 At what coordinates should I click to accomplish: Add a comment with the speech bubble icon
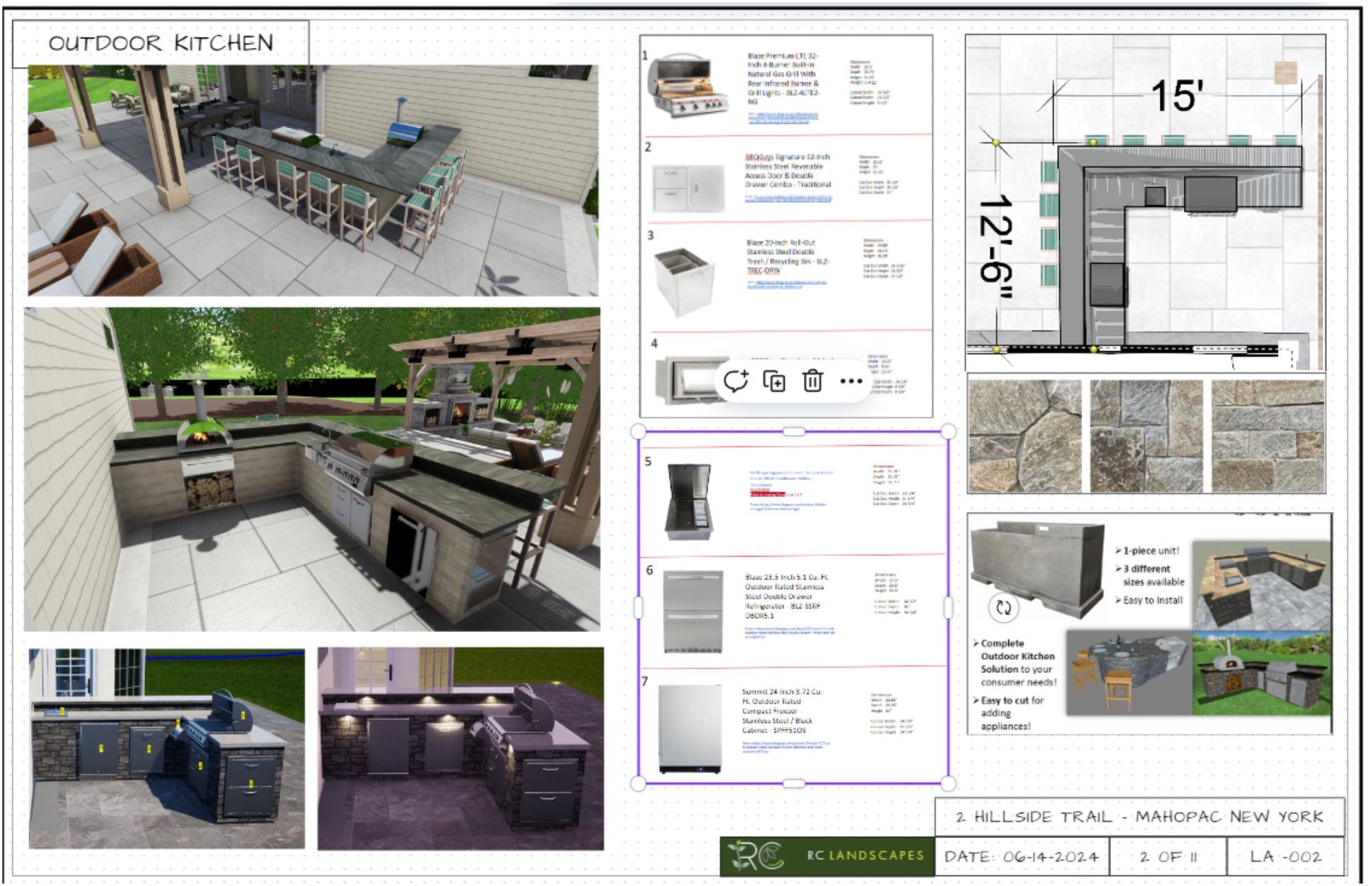click(x=736, y=381)
